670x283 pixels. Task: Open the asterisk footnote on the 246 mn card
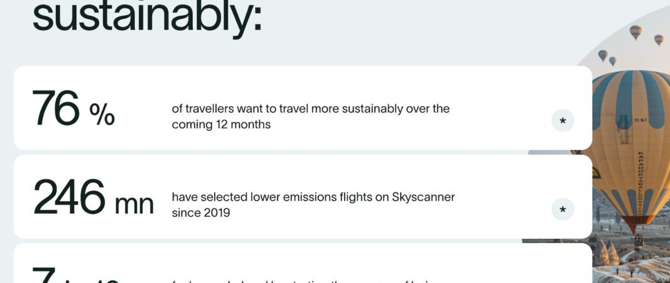pos(562,209)
